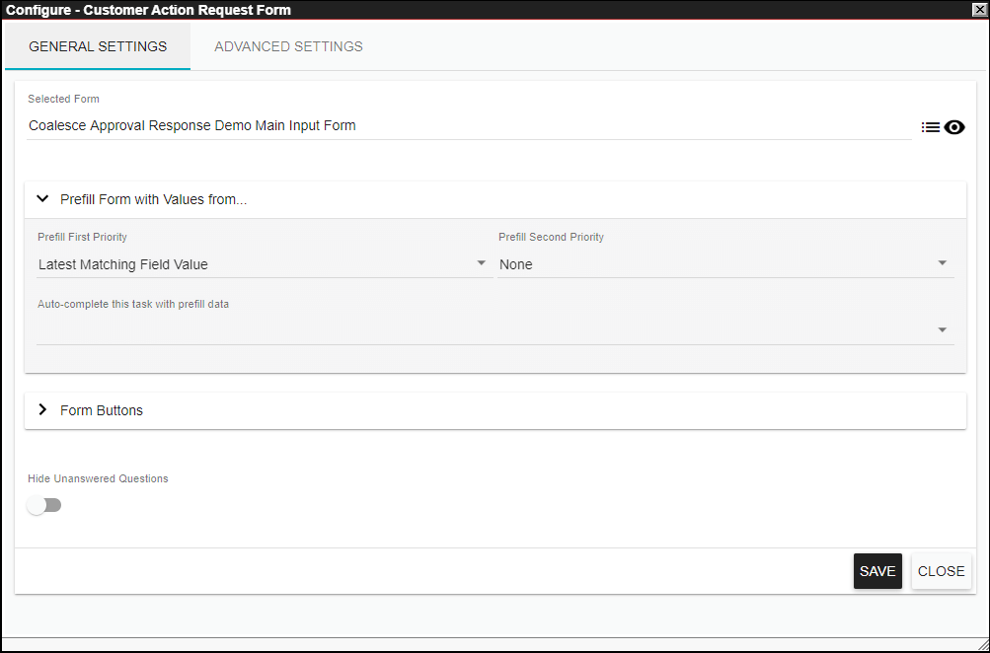Open Auto-complete this task dropdown
Viewport: 990px width, 653px height.
click(x=495, y=330)
